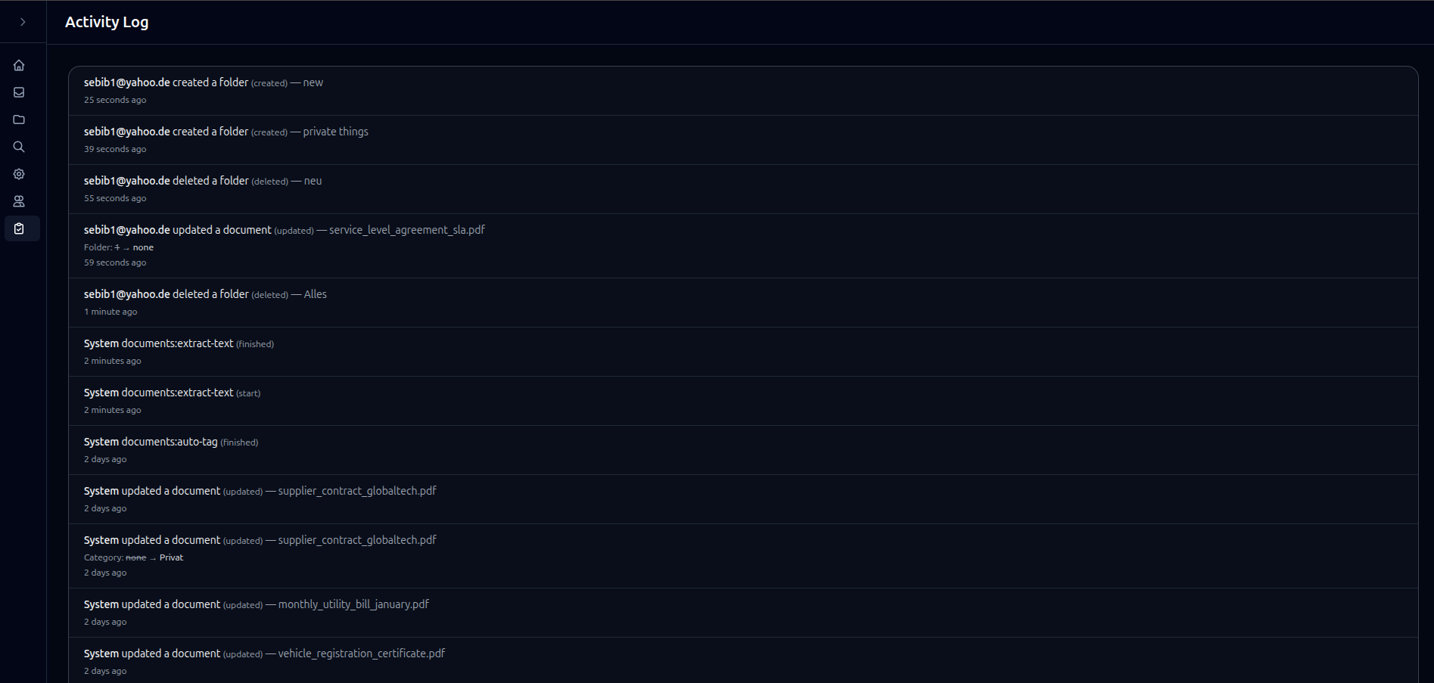The image size is (1434, 683).
Task: Click 'documents:extract-text (start)' log row
Action: 743,401
